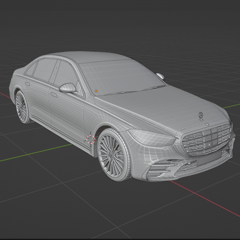Viewport: 240px width, 240px height.
Task: Select the driver-side wing mirror
Action: 67,88
